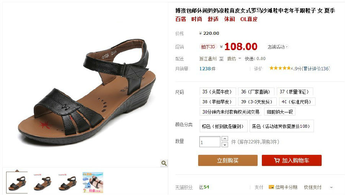
Task: Increase quantity with the up arrow
Action: (225, 139)
